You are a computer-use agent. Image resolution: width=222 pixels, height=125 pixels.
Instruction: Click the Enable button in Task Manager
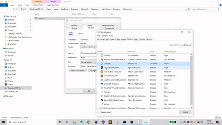pos(185,112)
